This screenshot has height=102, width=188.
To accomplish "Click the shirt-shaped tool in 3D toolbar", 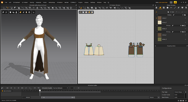I will click(x=37, y=8).
